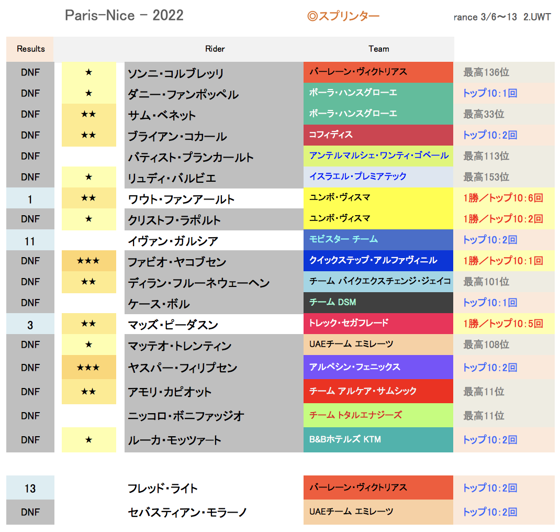Click the 'Team' column header

point(378,49)
